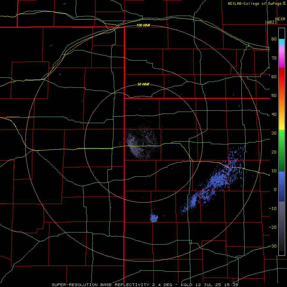
Task: Click the 50 dBZ scale value
Action: click(x=274, y=96)
